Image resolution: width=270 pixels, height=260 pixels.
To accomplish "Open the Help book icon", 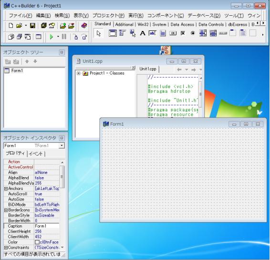I will click(x=84, y=26).
